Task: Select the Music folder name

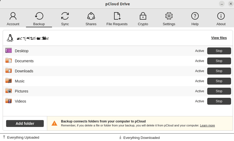Action: 20,81
